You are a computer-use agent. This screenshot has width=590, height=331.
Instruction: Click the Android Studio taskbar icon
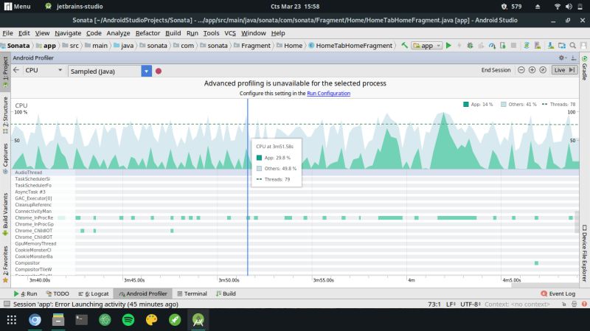coord(198,320)
